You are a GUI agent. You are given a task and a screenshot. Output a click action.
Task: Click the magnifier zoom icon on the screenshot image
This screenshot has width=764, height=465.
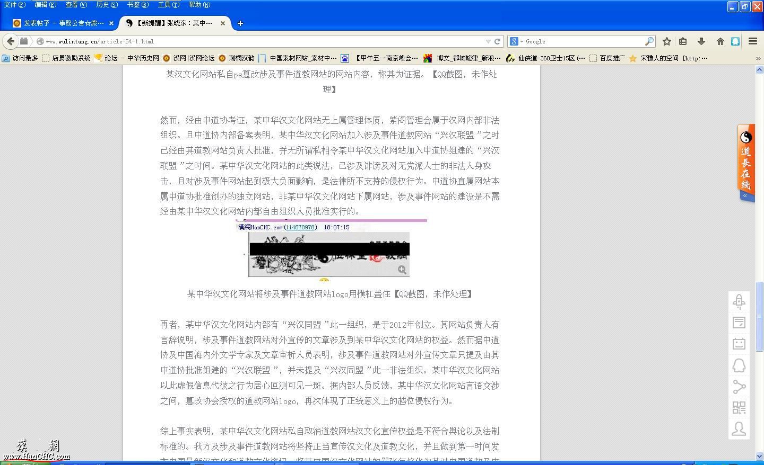pos(403,269)
